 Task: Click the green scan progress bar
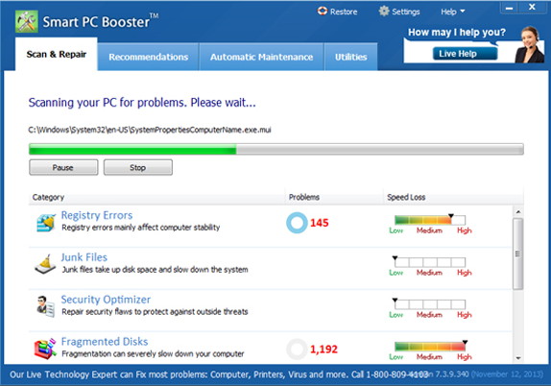pos(276,149)
